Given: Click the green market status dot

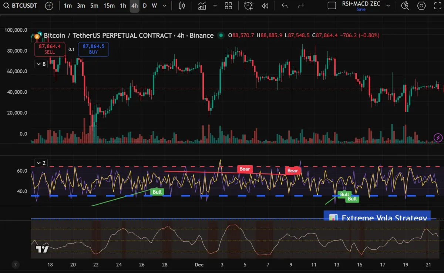Looking at the screenshot, I should pos(221,35).
